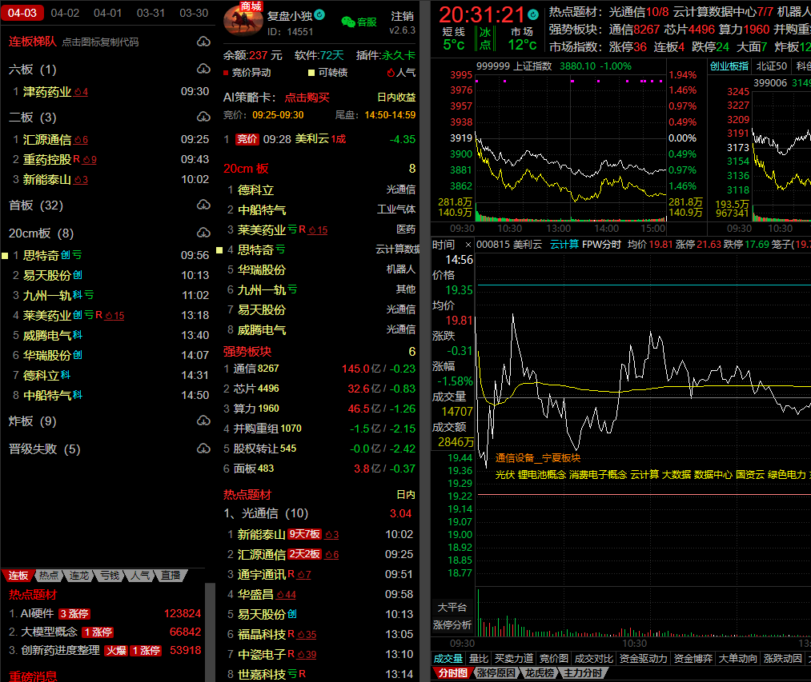Close the 时间 panel with the × button
The image size is (811, 682).
[x=468, y=244]
